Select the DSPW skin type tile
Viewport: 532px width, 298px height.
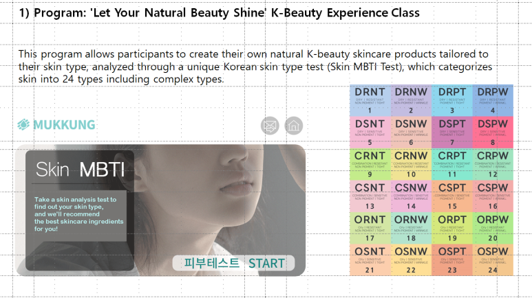(x=493, y=133)
